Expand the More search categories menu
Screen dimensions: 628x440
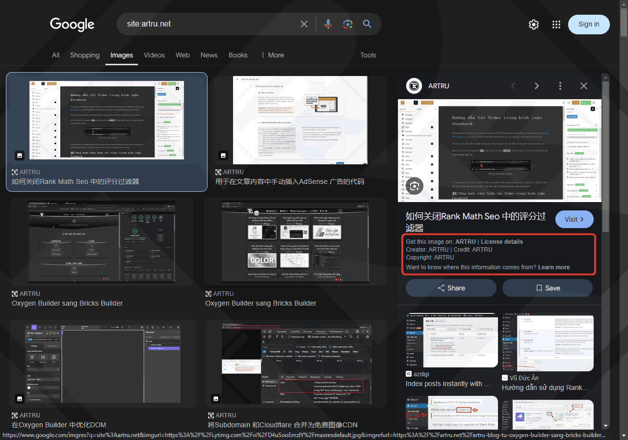pyautogui.click(x=272, y=55)
